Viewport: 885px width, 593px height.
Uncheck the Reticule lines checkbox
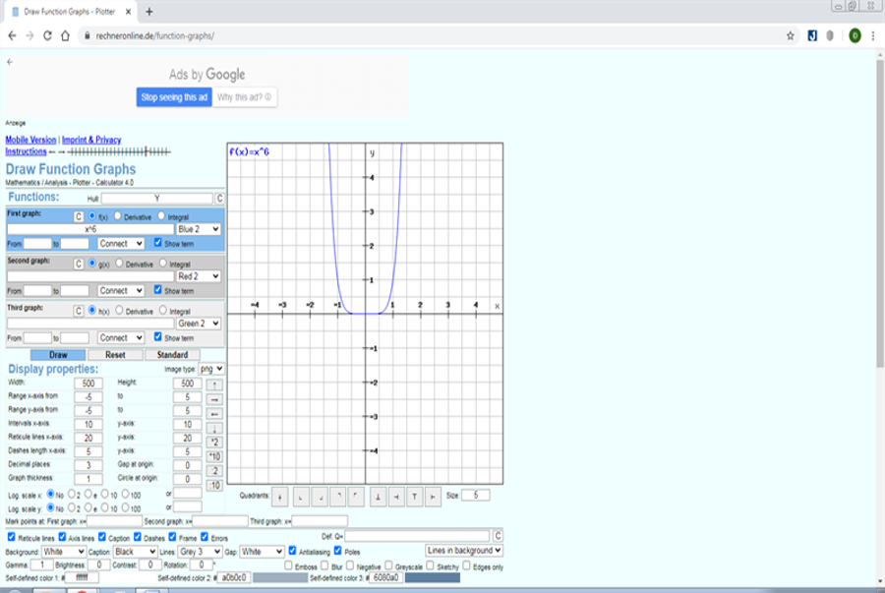[11, 537]
